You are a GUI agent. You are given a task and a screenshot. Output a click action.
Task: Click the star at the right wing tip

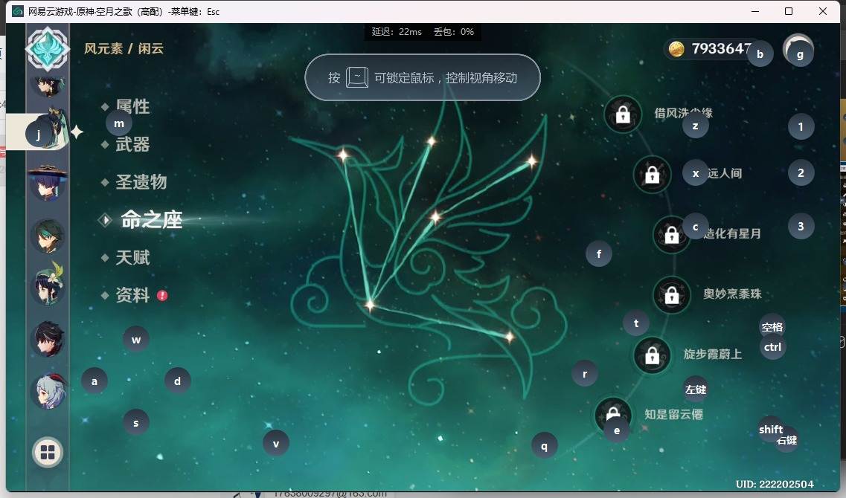tap(531, 161)
